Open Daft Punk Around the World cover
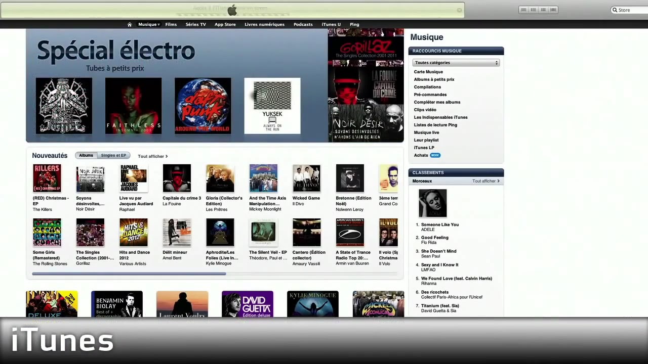This screenshot has width=648, height=364. click(x=202, y=106)
